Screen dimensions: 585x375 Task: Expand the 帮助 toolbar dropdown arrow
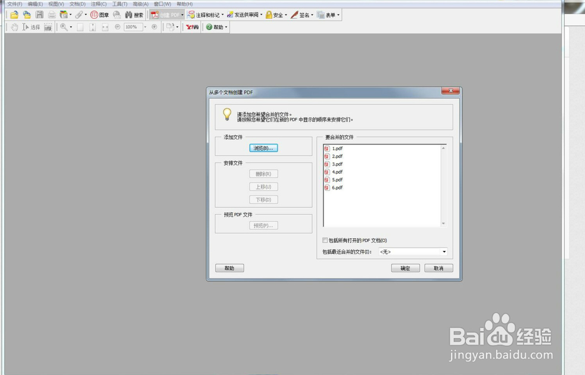(226, 27)
